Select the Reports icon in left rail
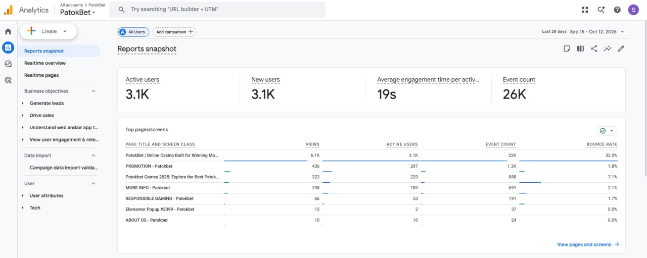This screenshot has width=647, height=258. [x=8, y=47]
